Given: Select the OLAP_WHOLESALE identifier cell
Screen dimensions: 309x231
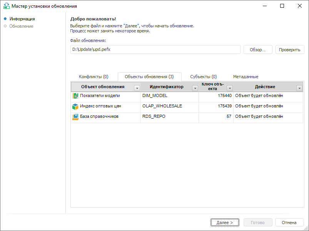Looking at the screenshot, I should coord(162,106).
